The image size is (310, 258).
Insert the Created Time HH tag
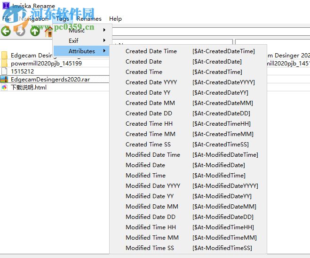pos(188,124)
